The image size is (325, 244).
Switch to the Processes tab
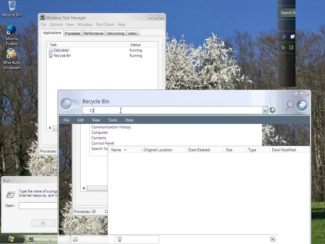tap(72, 33)
